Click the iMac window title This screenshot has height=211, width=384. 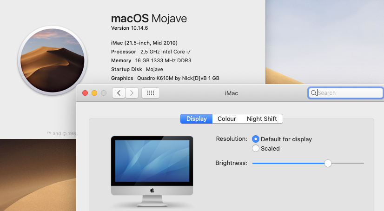232,93
